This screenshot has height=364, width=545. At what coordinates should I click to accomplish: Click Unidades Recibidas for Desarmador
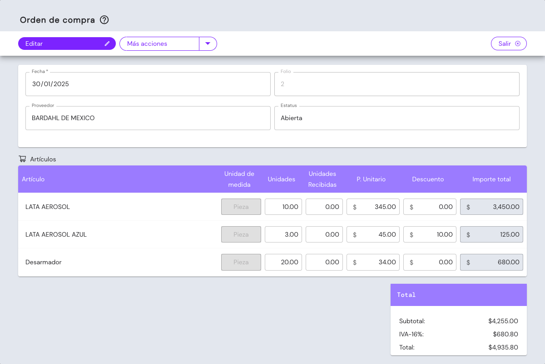coord(324,262)
